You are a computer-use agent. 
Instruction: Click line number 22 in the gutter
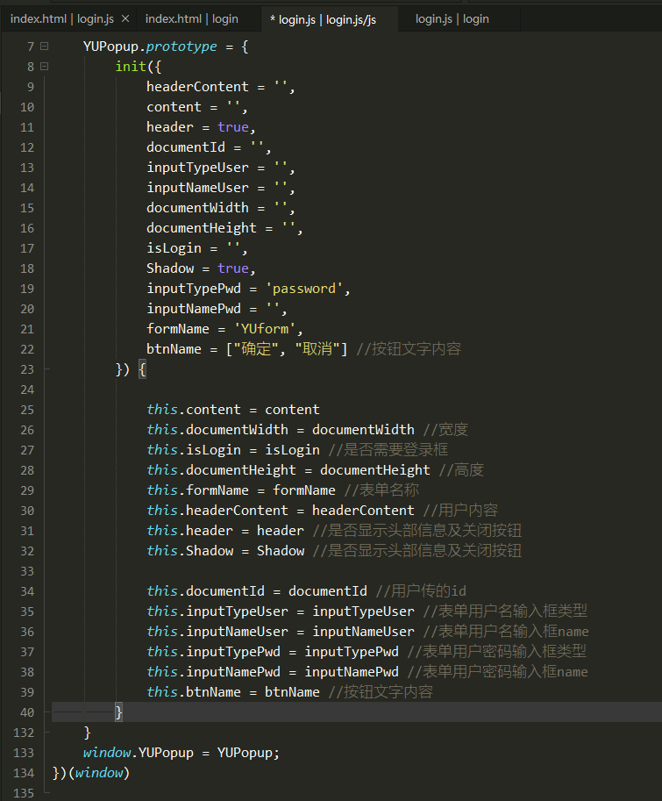click(x=27, y=349)
